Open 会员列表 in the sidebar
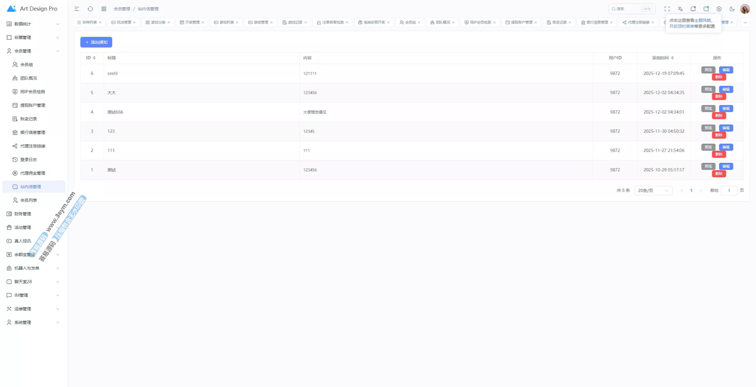This screenshot has width=756, height=387. [29, 200]
